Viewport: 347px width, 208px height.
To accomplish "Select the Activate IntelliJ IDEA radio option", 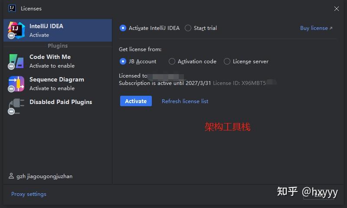I will point(123,28).
